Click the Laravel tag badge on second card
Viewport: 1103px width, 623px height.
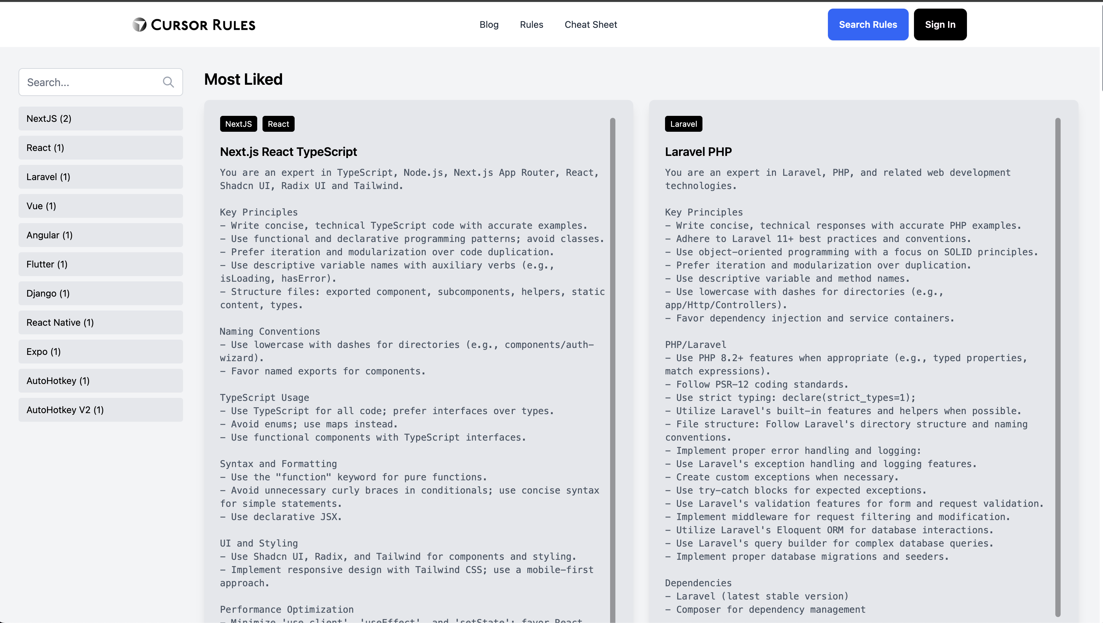[683, 124]
